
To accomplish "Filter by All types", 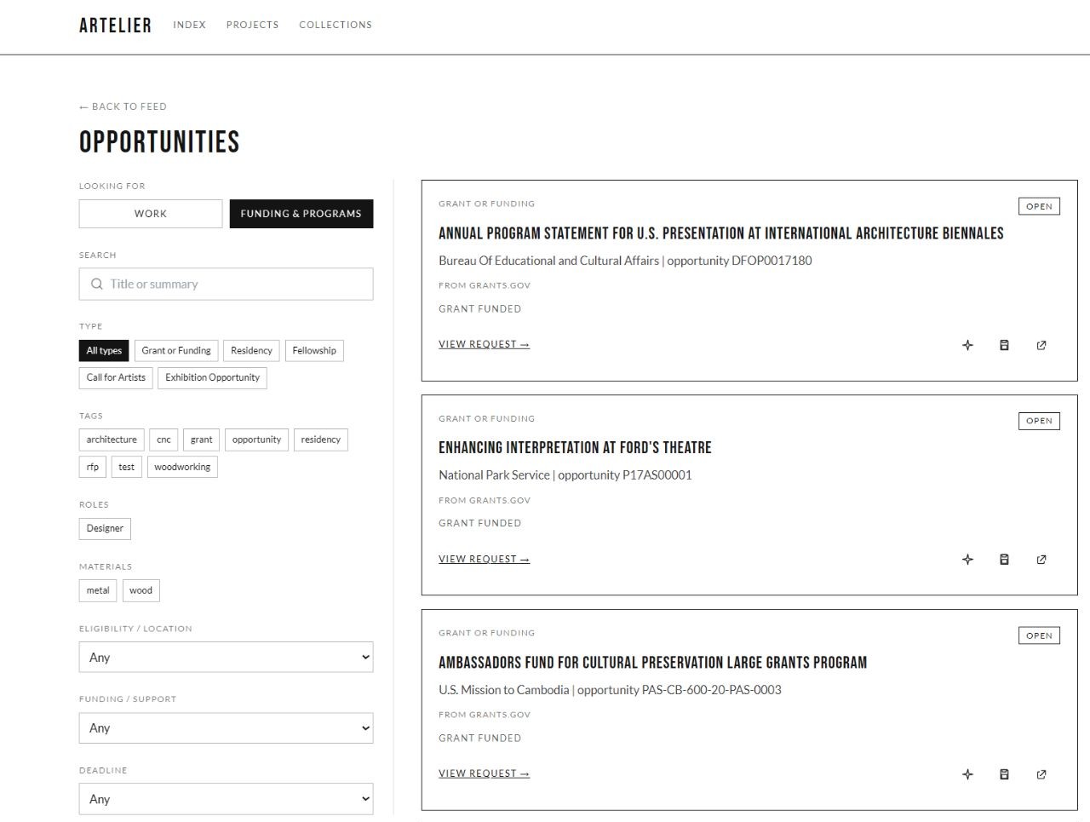I will 104,351.
